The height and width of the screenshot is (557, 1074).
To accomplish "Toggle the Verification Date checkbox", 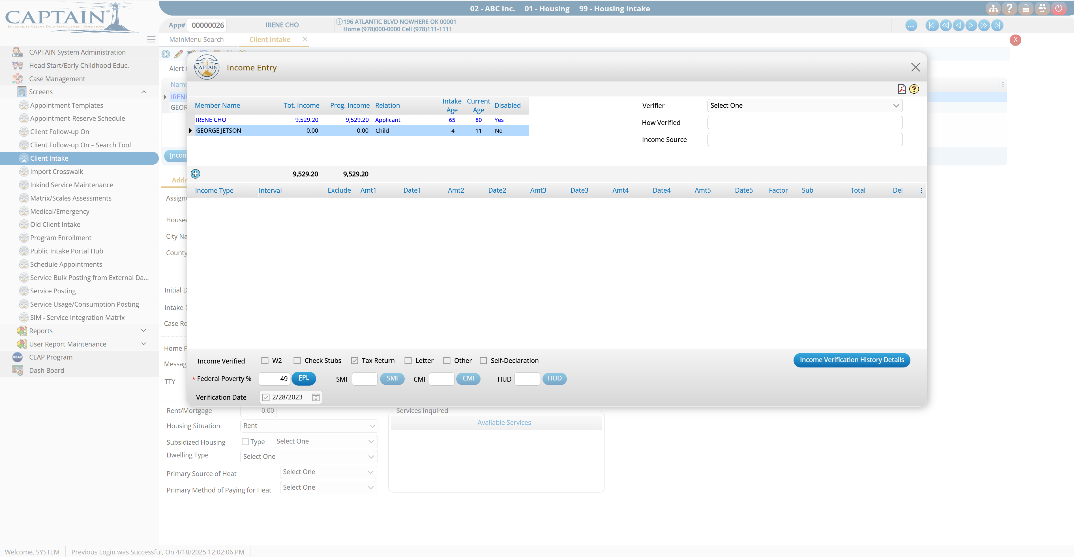I will click(x=265, y=397).
